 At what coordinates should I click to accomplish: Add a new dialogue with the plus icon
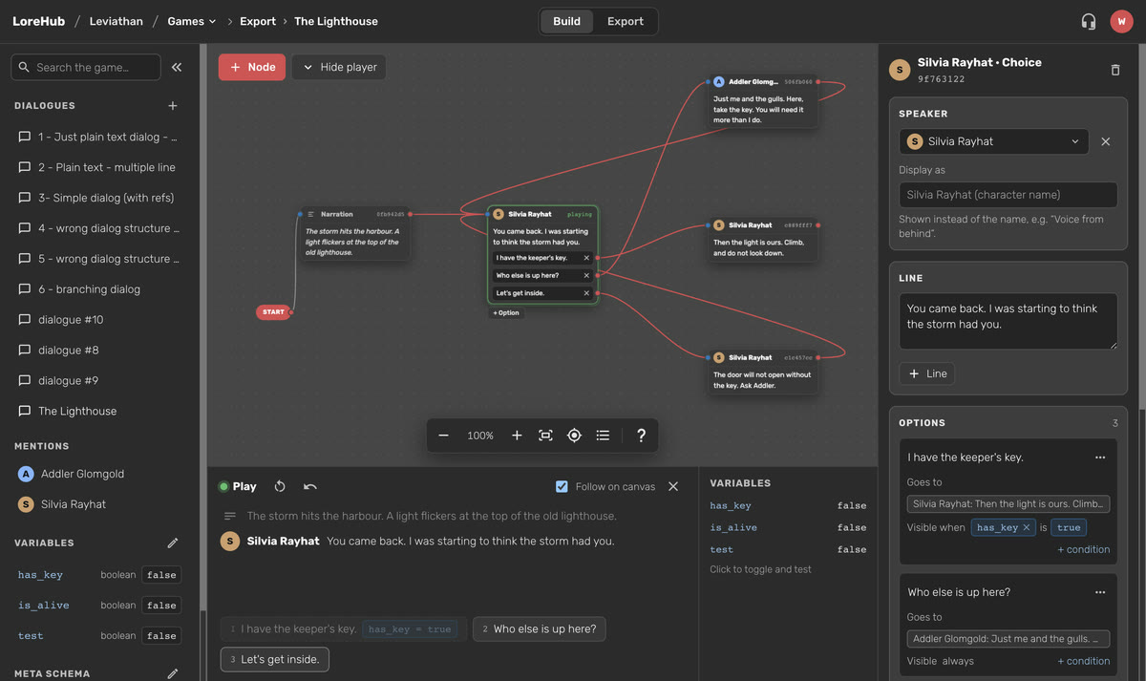pyautogui.click(x=173, y=106)
